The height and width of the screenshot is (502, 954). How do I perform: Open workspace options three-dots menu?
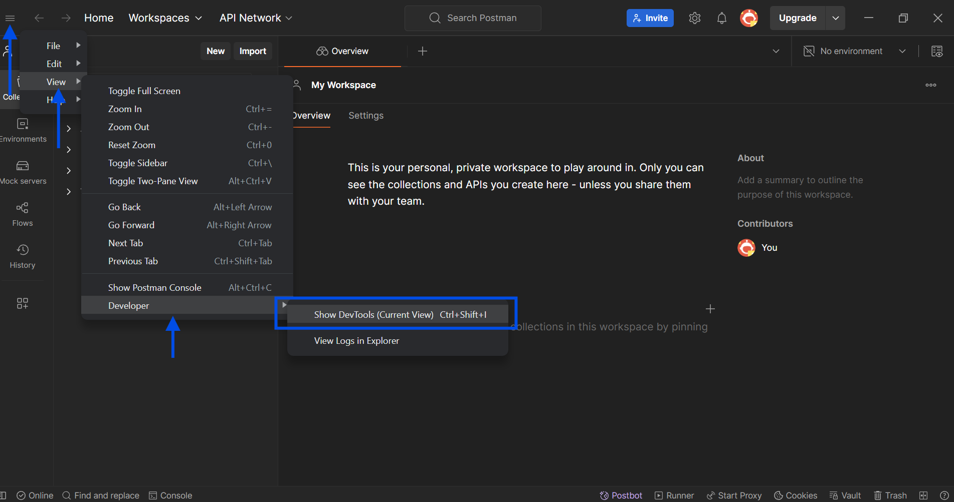[x=931, y=85]
